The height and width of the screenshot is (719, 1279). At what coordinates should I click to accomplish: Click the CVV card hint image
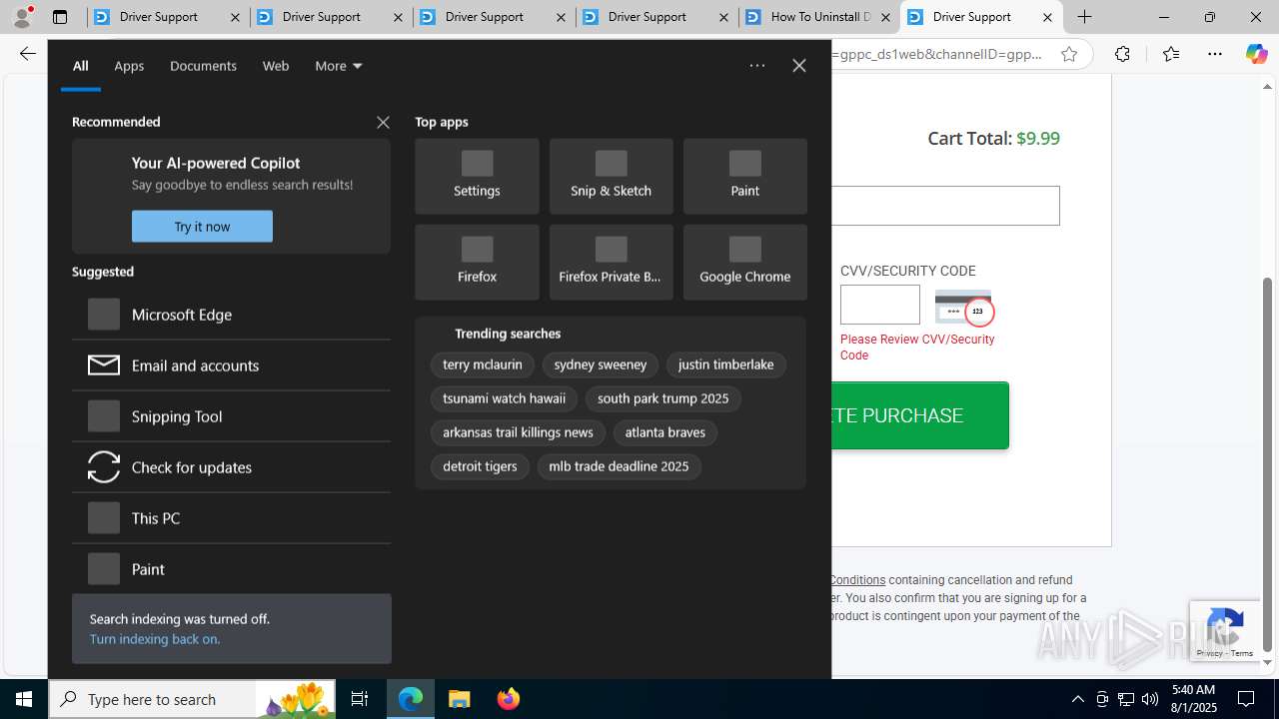tap(964, 308)
